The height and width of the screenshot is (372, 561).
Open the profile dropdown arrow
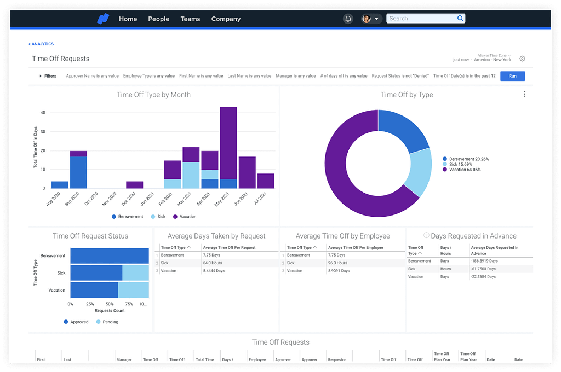pos(376,19)
